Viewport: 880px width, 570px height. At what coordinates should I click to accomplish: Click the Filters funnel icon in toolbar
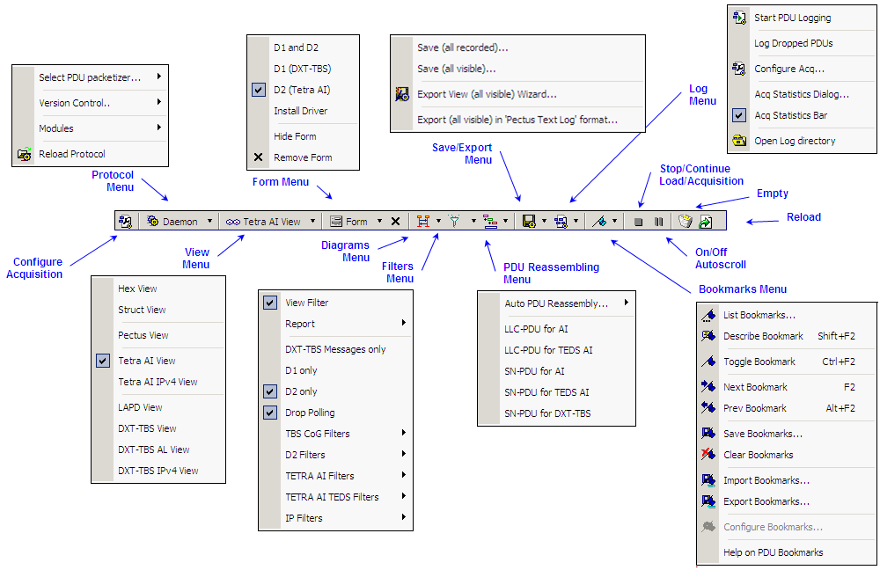click(x=455, y=222)
